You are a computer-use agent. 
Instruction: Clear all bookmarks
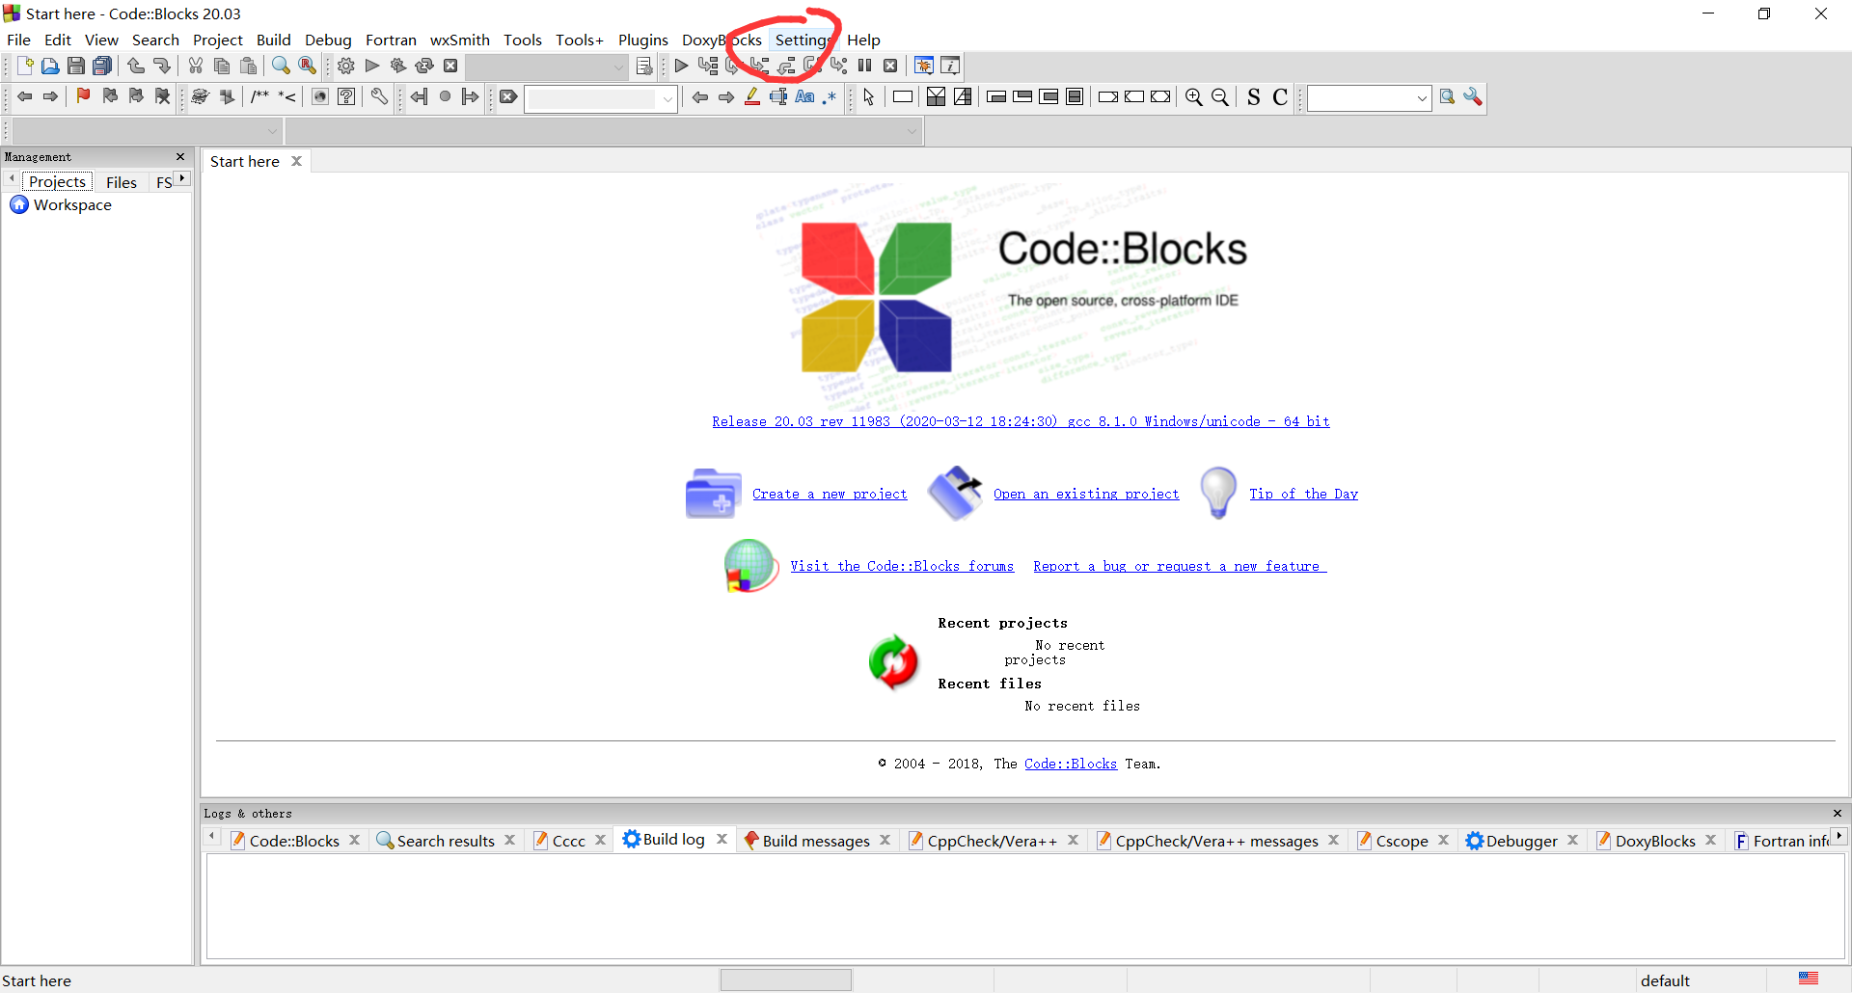click(163, 96)
